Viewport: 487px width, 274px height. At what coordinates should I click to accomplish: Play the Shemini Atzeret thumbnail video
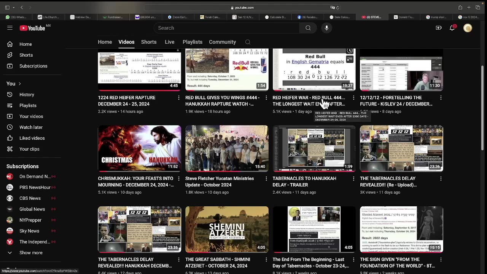[227, 229]
